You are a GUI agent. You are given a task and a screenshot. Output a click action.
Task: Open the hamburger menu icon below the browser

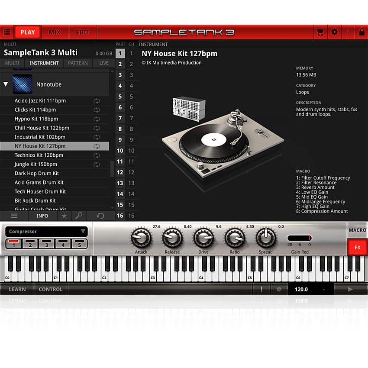coord(14,216)
